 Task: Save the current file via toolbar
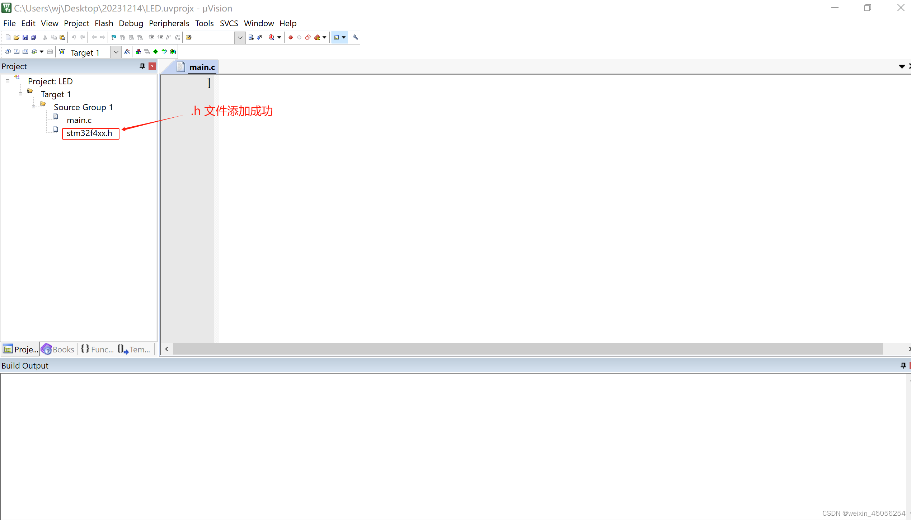25,37
